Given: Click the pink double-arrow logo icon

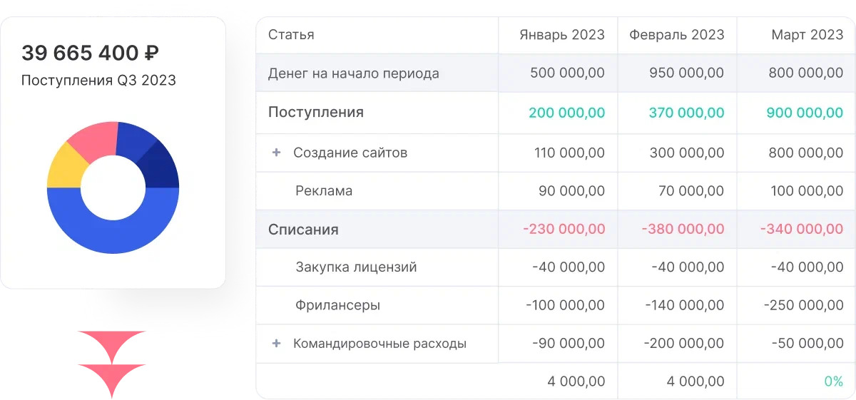Looking at the screenshot, I should point(112,364).
